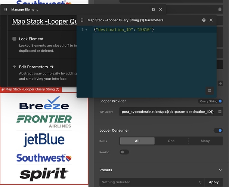This screenshot has width=229, height=187.
Task: Click help icon in Manage Element header
Action: (154, 9)
